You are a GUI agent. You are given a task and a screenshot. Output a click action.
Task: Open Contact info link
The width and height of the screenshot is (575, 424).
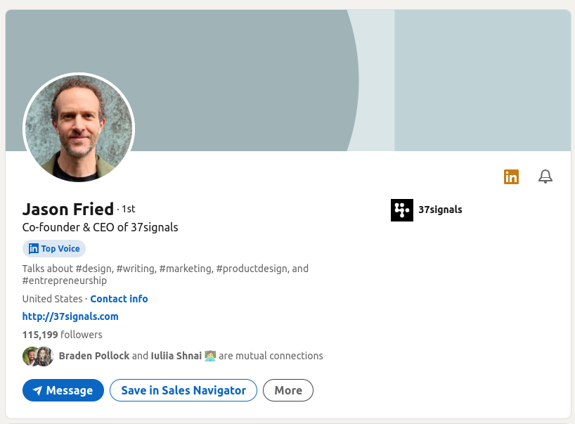pyautogui.click(x=119, y=299)
